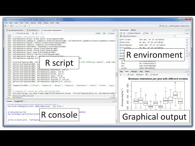Click the Run button in script toolbar

pyautogui.click(x=98, y=33)
